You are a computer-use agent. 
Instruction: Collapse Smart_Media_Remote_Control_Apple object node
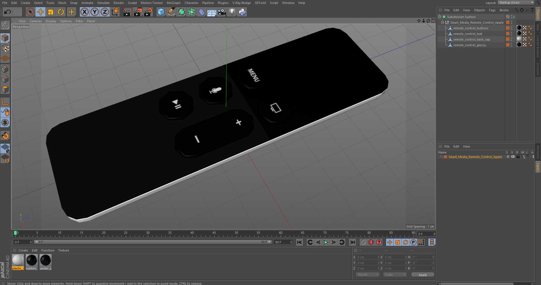coord(443,23)
